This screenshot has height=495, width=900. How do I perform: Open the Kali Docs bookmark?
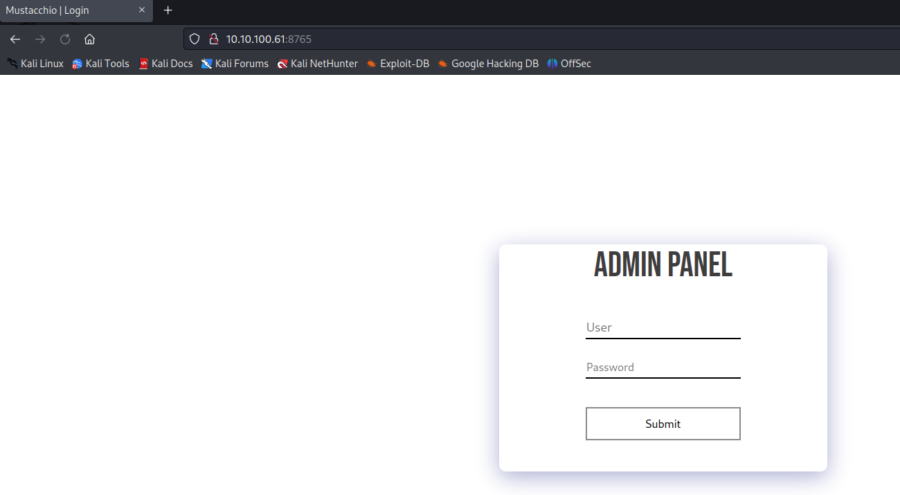pyautogui.click(x=165, y=64)
